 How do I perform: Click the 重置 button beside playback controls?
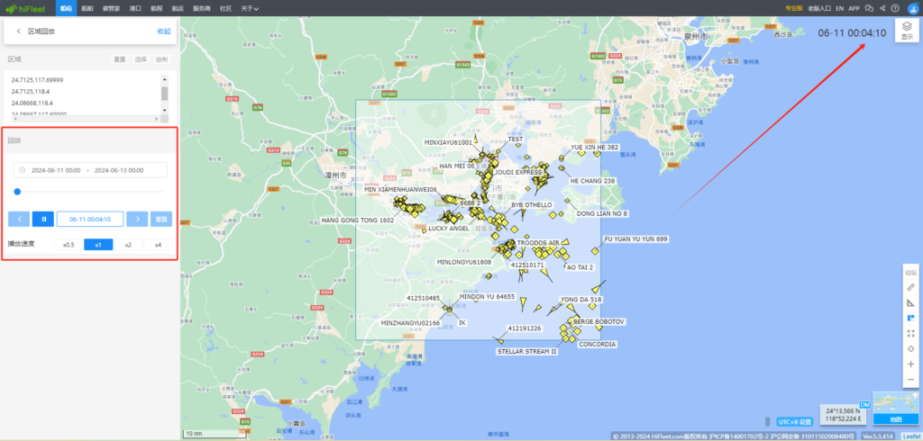(x=161, y=220)
